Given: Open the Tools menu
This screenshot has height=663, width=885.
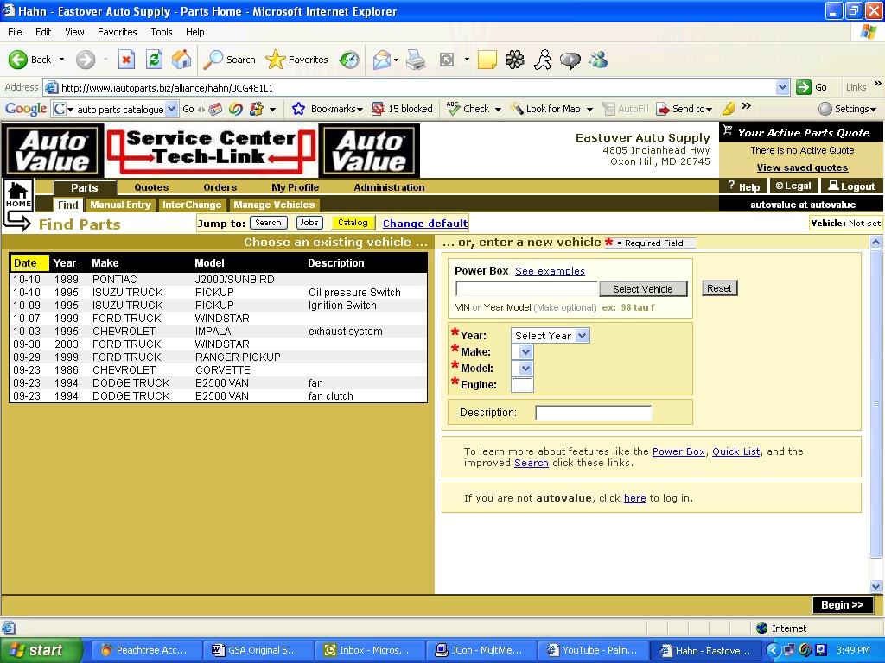Looking at the screenshot, I should point(161,32).
